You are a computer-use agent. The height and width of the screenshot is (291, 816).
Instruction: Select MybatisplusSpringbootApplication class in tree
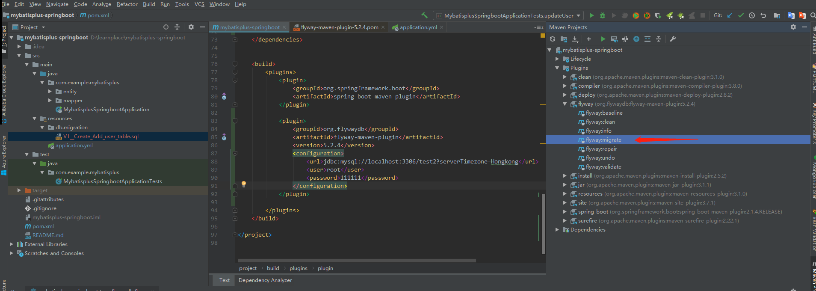pyautogui.click(x=106, y=109)
